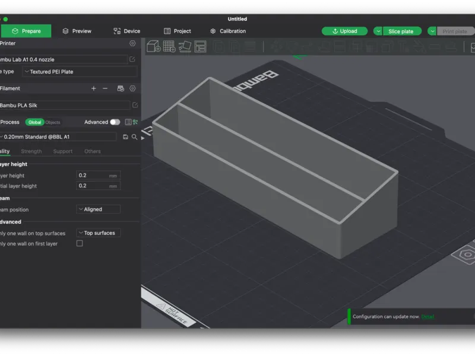The height and width of the screenshot is (356, 475).
Task: Remove a filament with the minus icon
Action: pos(105,88)
